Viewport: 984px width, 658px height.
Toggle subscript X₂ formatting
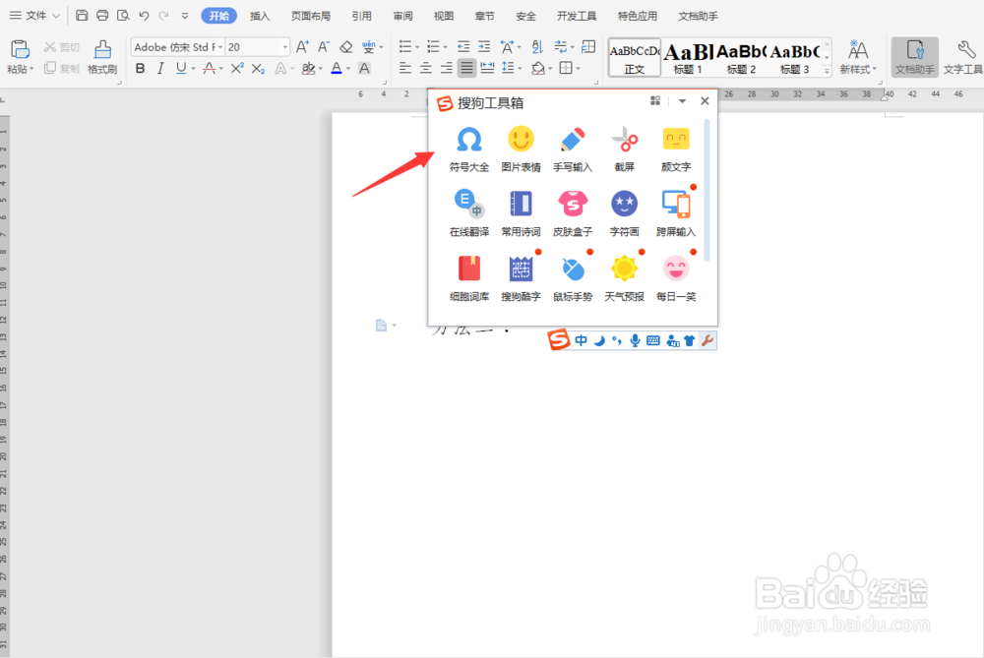tap(258, 69)
